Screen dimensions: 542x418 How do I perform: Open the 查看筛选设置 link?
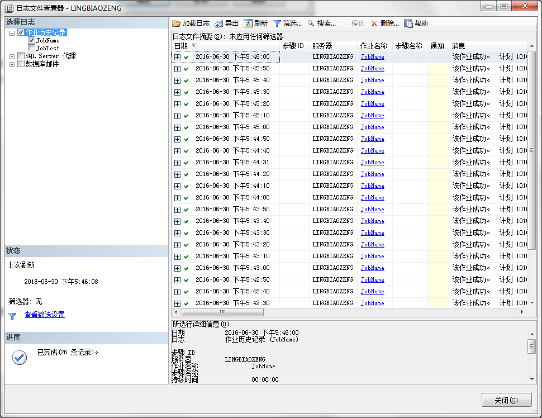[x=44, y=316]
